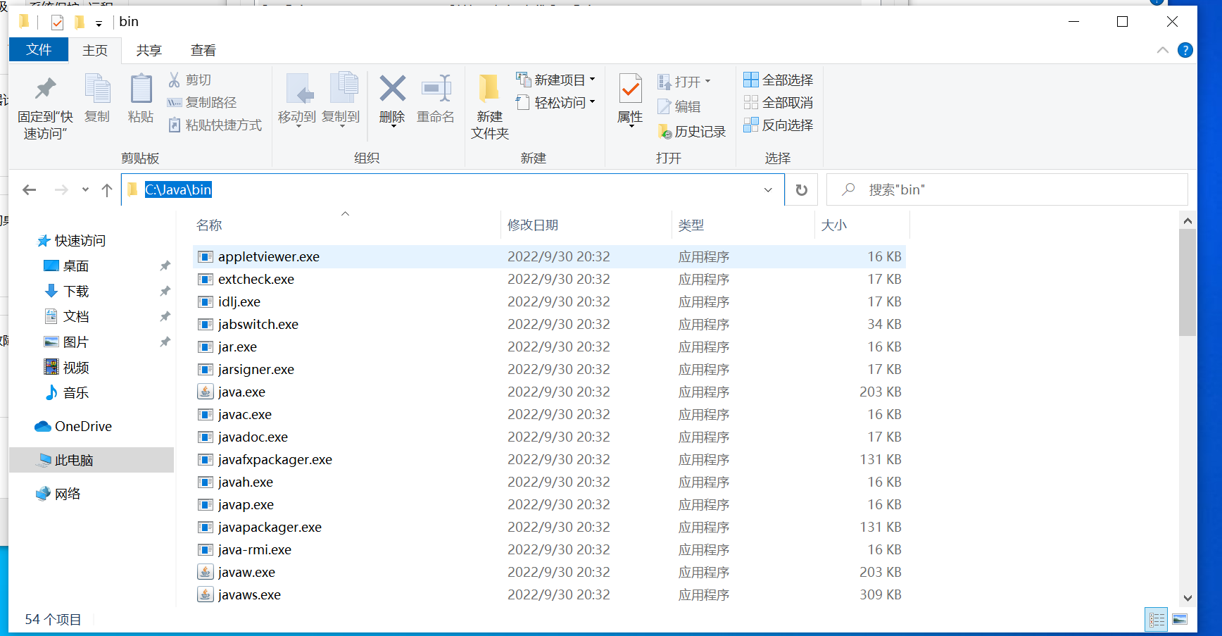
Task: Open Music (音乐) in the sidebar
Action: tap(66, 392)
